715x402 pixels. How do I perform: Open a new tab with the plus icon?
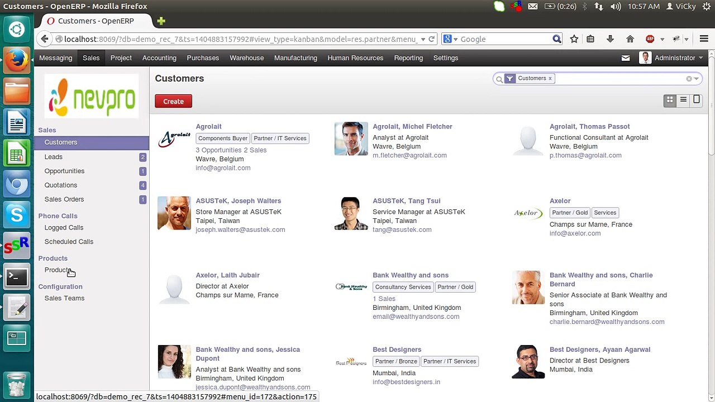click(x=161, y=21)
